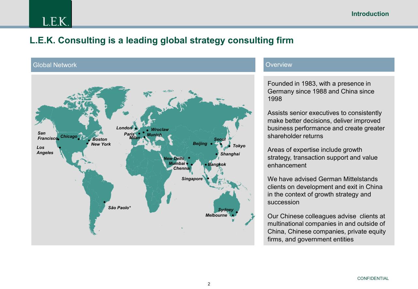Click the Boston city label
This screenshot has height=289, width=418.
click(x=100, y=139)
